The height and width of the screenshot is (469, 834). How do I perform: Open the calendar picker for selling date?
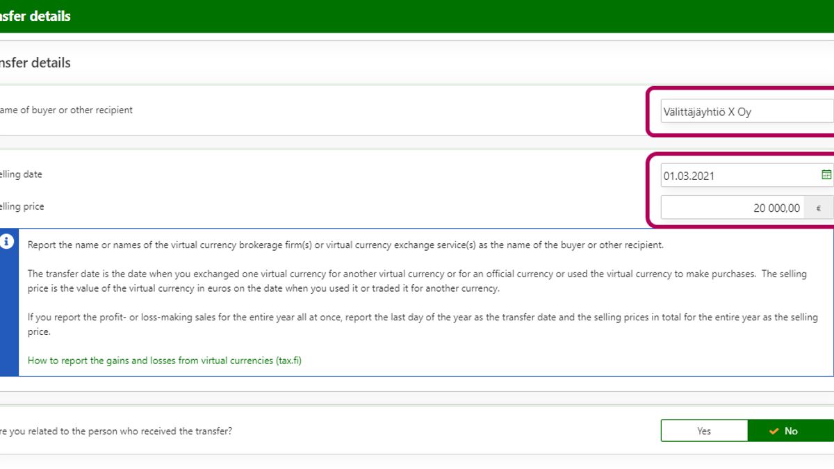[x=826, y=175]
